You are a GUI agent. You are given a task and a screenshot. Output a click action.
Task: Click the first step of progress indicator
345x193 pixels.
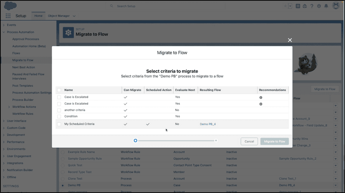point(136,140)
